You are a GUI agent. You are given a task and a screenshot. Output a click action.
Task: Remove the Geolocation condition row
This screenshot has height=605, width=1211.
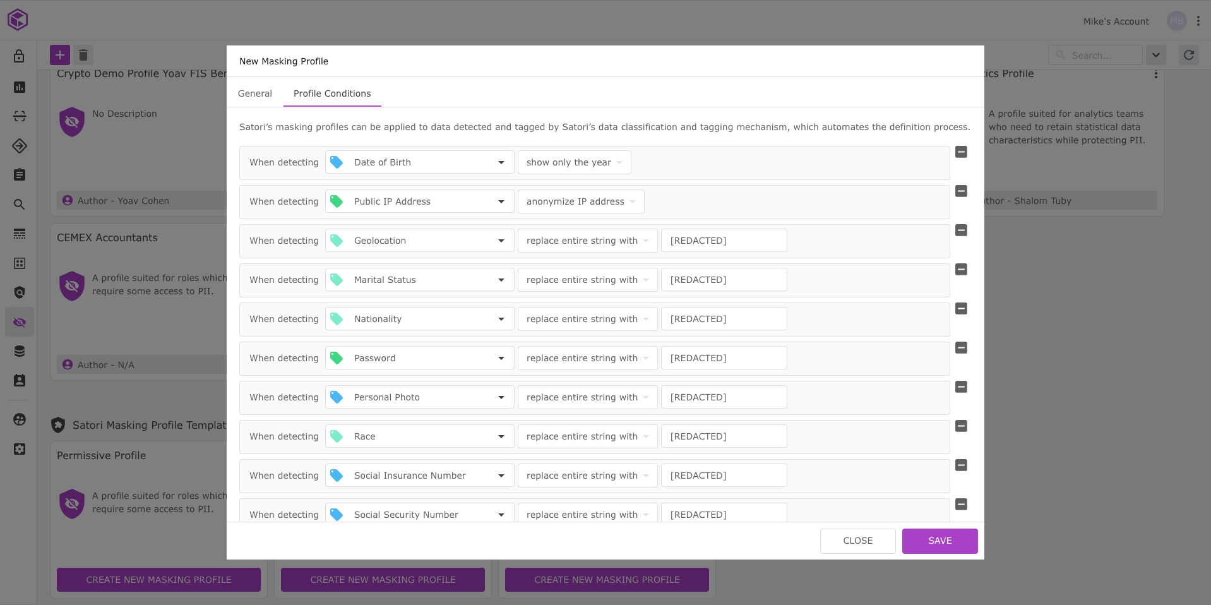coord(961,231)
